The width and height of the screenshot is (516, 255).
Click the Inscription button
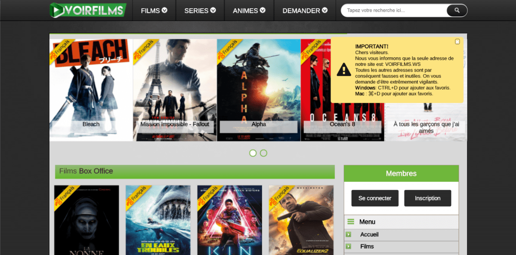coord(427,198)
